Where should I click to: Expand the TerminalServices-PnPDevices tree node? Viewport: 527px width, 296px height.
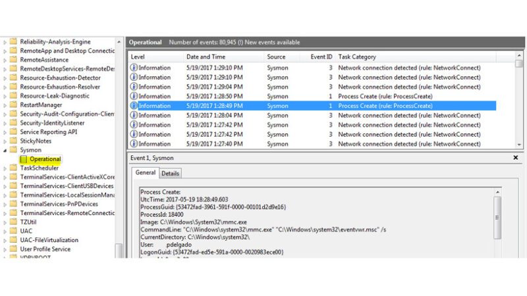[x=5, y=205]
